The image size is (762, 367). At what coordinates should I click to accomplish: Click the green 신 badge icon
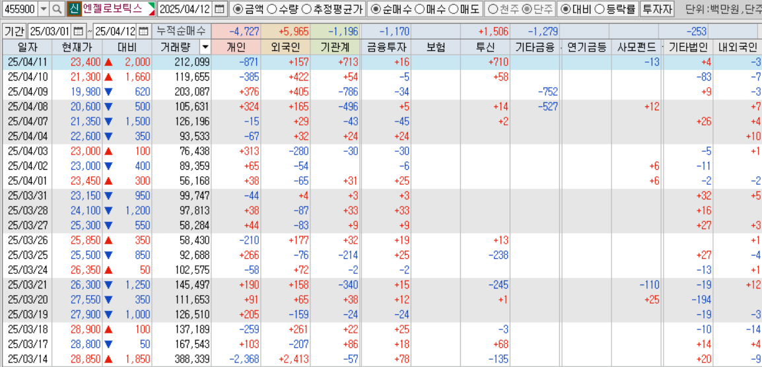click(x=74, y=9)
